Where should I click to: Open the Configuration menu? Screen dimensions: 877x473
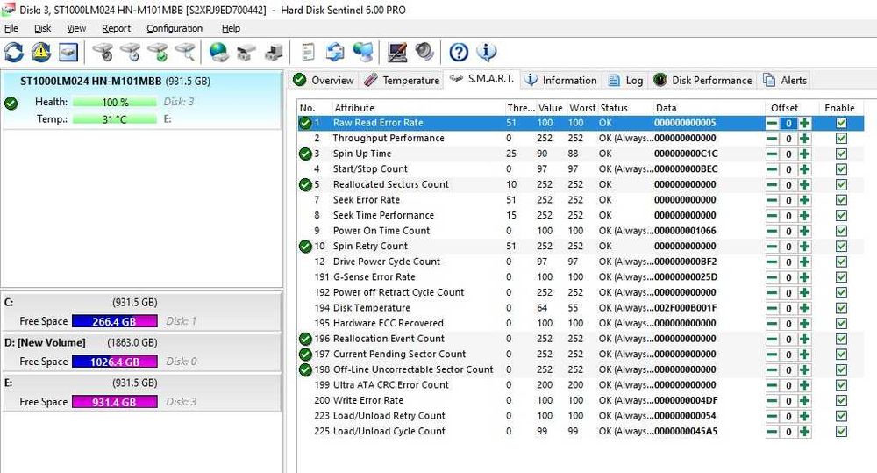point(175,28)
